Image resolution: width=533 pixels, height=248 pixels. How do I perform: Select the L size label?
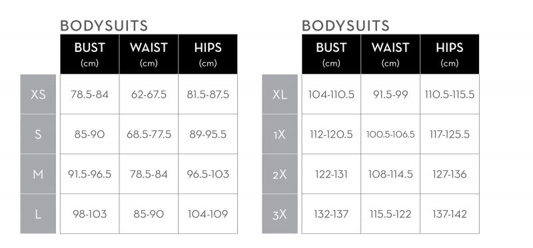tap(38, 213)
